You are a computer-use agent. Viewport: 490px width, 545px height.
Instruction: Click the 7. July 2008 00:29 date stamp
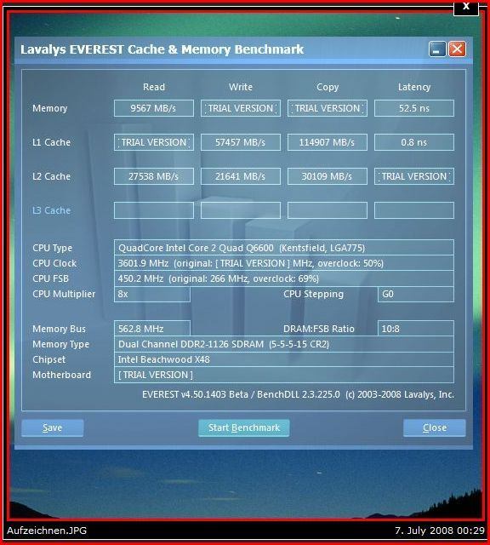coord(440,531)
